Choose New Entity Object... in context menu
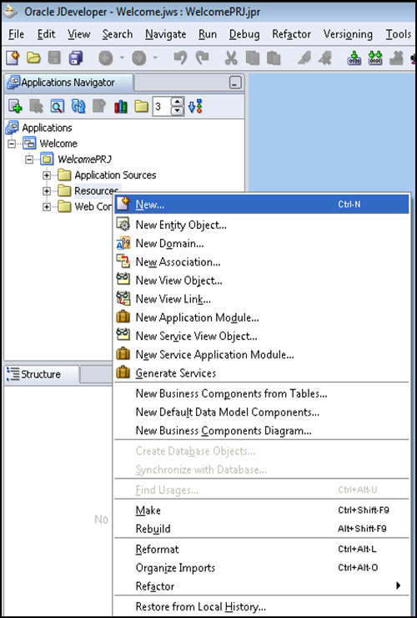Screen dimensions: 417x618 (x=262, y=225)
